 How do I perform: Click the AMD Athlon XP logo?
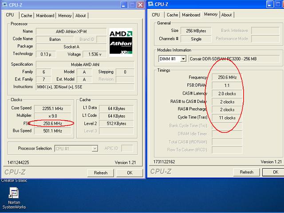pyautogui.click(x=121, y=43)
